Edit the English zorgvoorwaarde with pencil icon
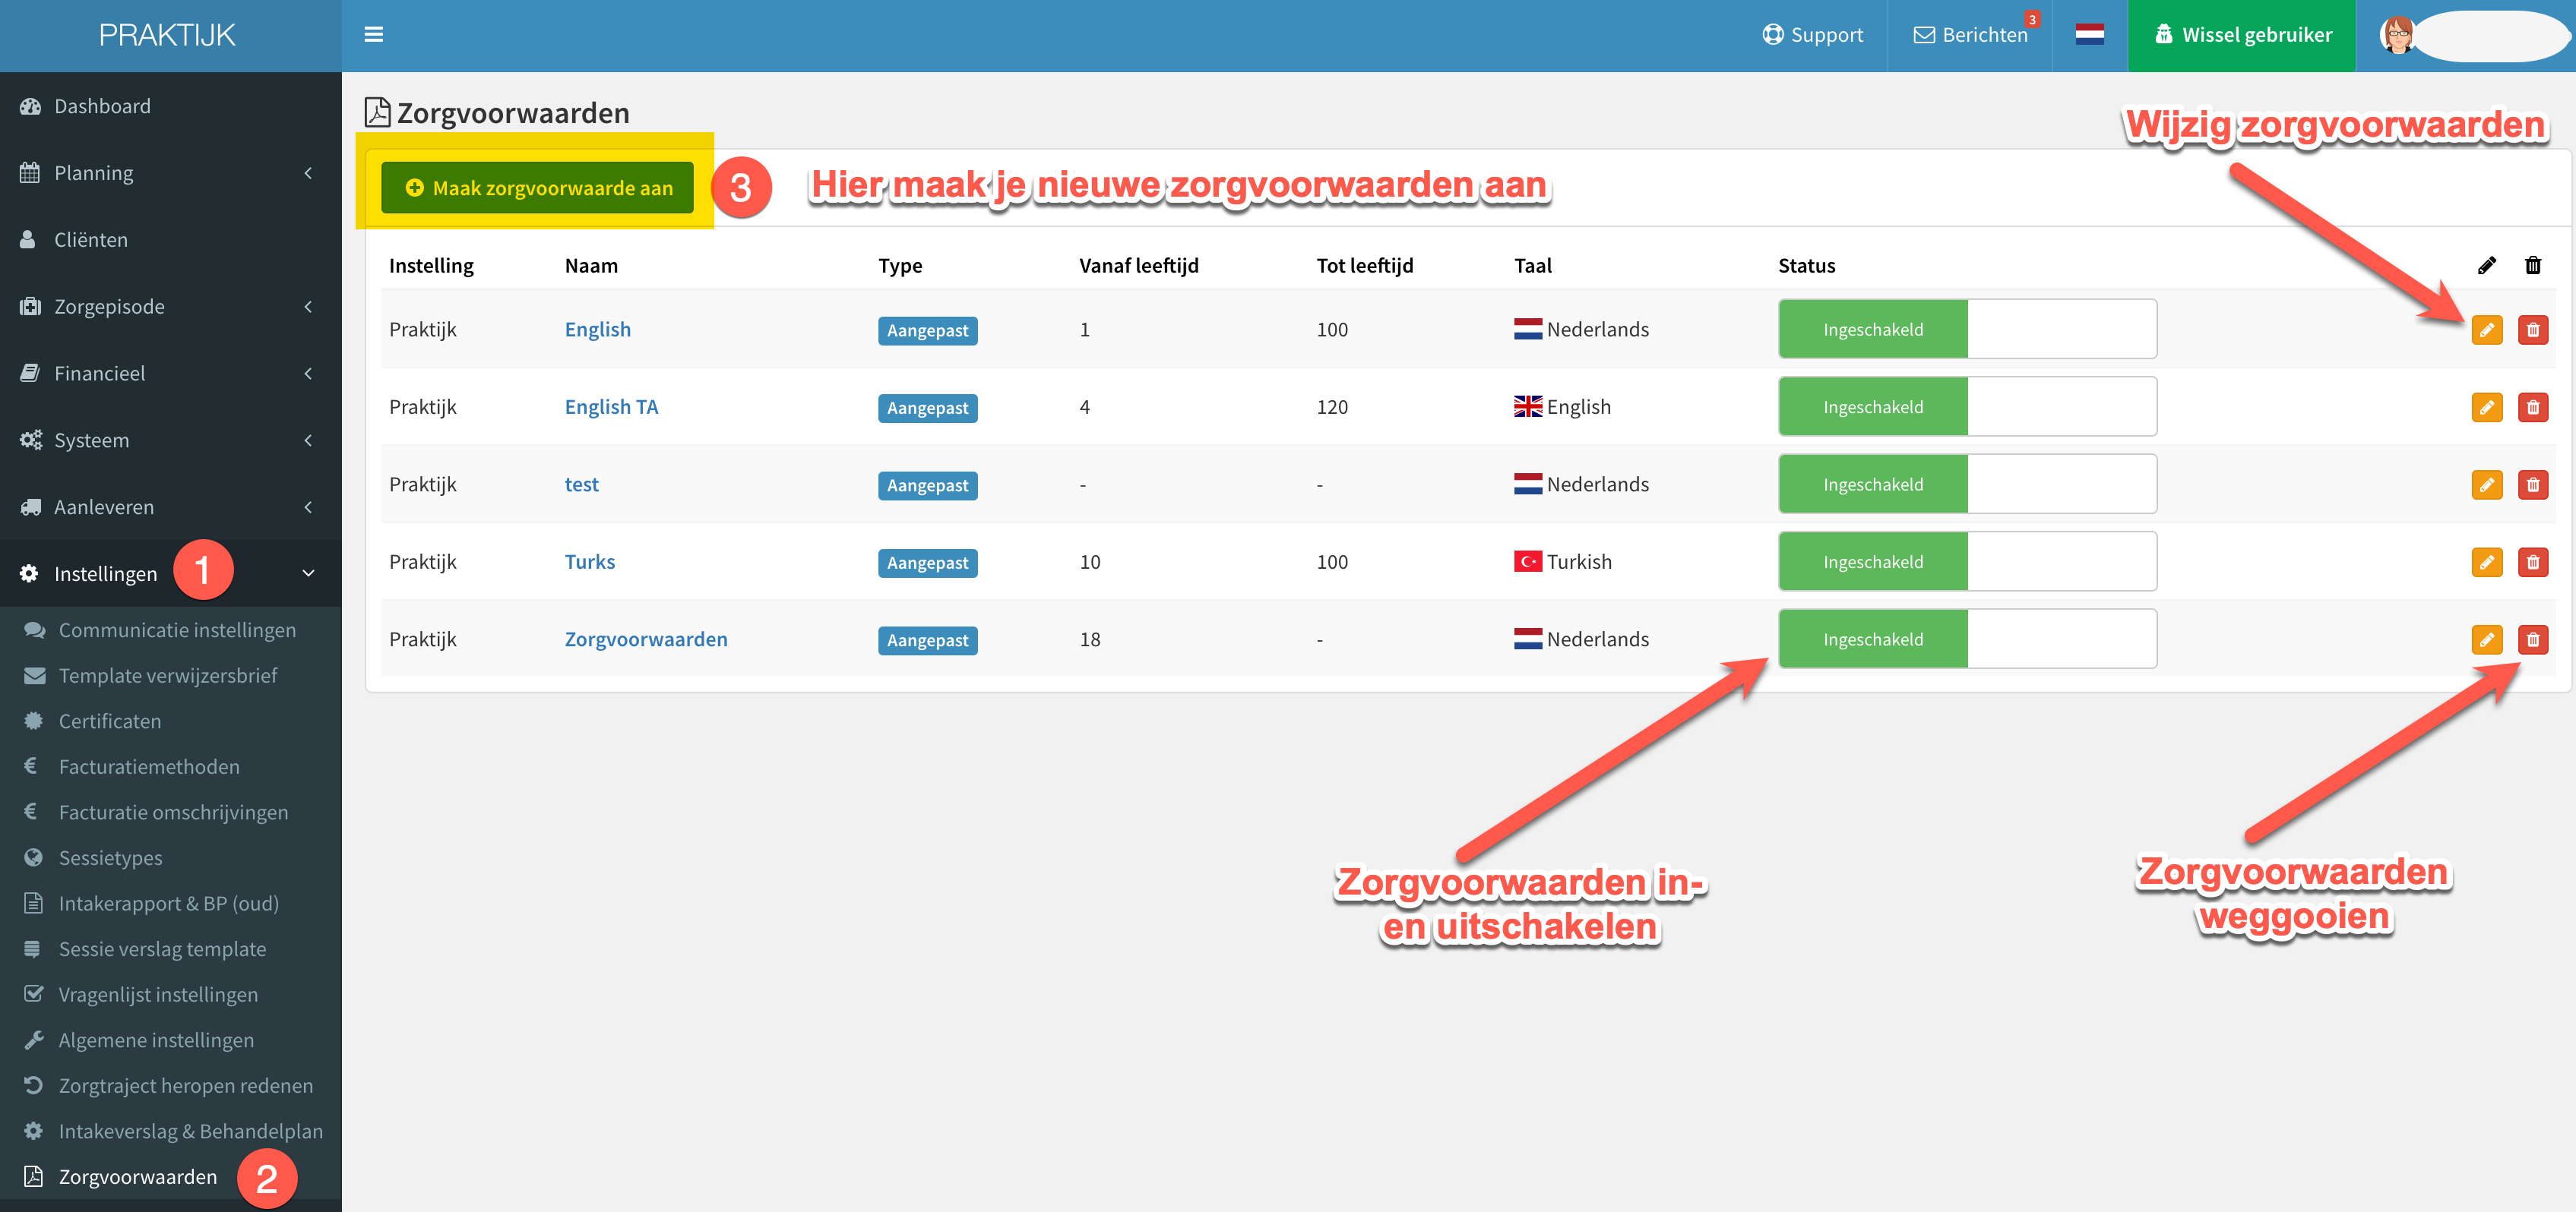This screenshot has width=2576, height=1212. (x=2486, y=330)
